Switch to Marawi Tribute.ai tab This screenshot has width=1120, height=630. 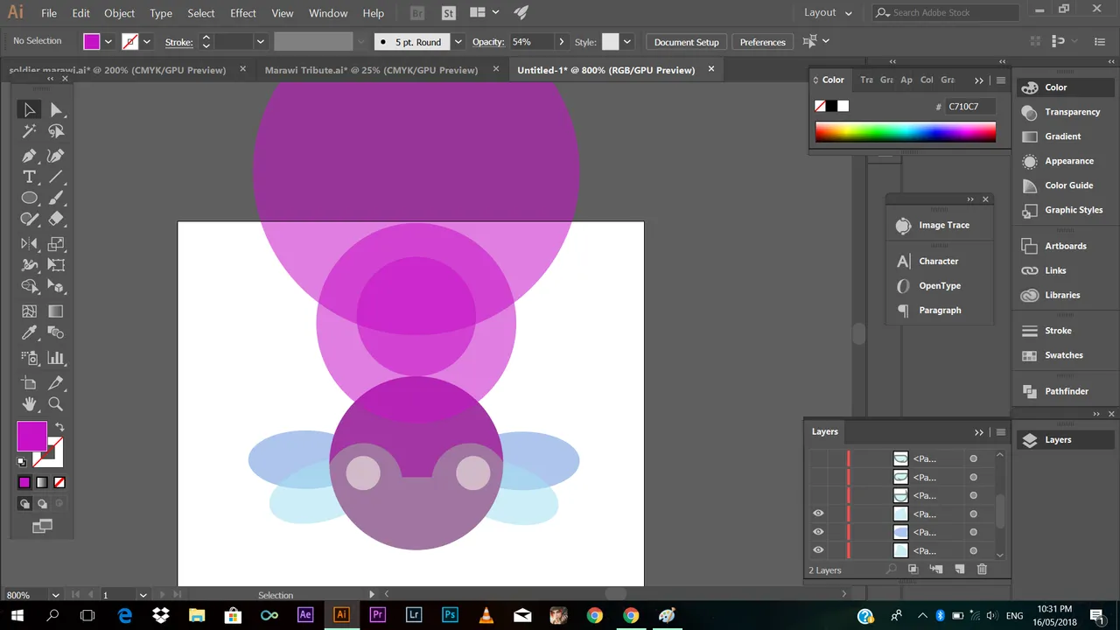click(x=372, y=70)
